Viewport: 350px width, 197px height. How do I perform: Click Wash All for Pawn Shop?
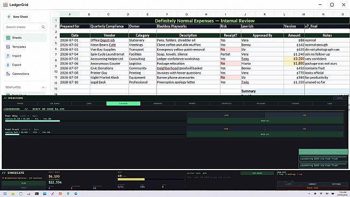click(265, 121)
